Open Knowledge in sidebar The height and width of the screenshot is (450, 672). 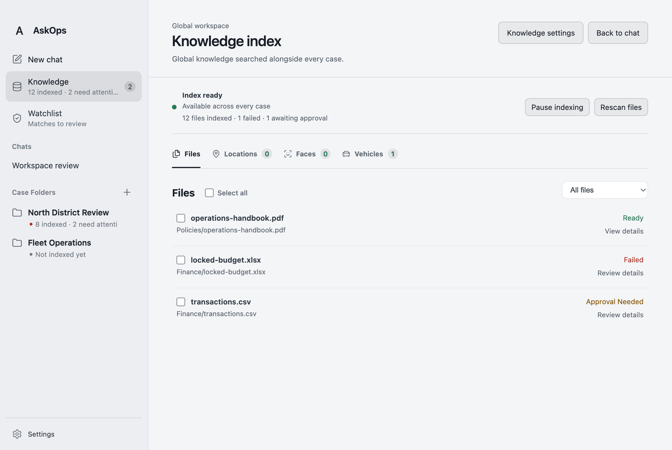point(74,86)
